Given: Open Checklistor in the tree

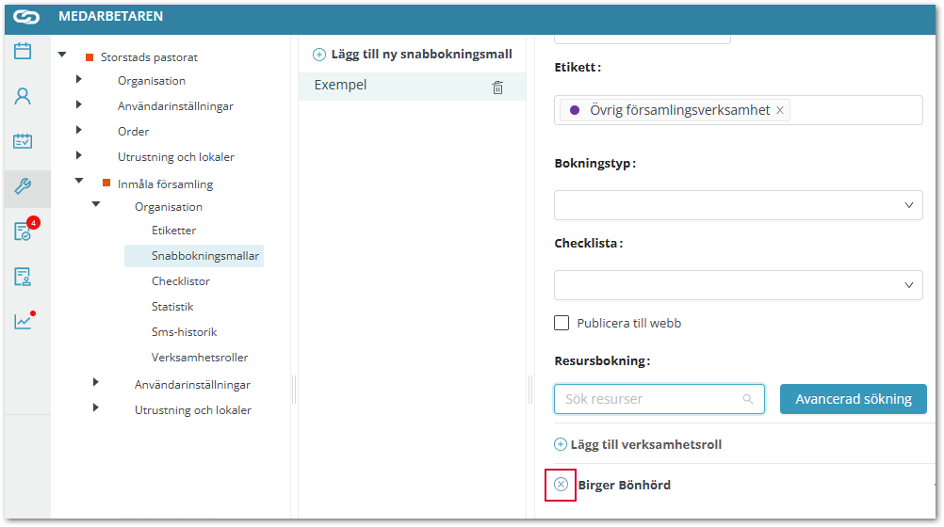Looking at the screenshot, I should pyautogui.click(x=180, y=281).
